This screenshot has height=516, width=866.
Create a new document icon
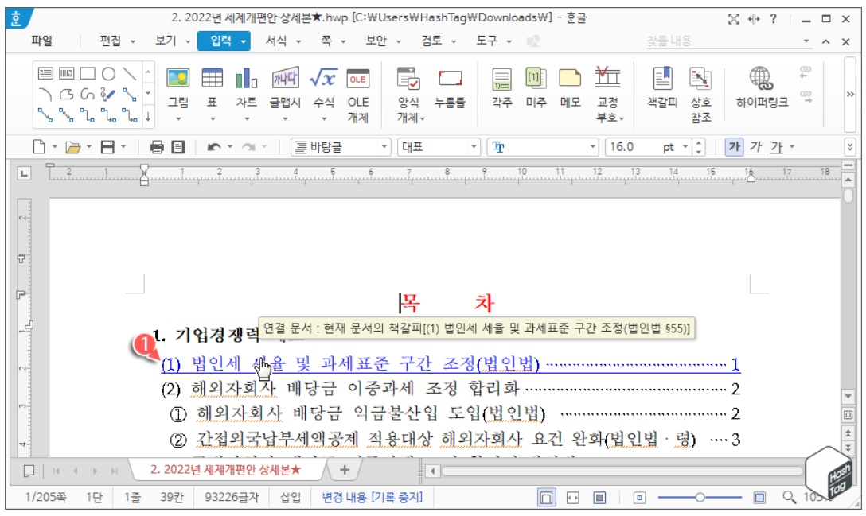pyautogui.click(x=39, y=147)
